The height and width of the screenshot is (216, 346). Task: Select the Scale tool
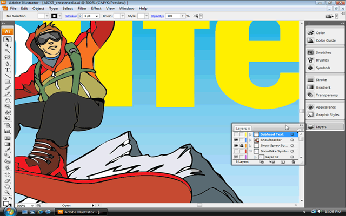point(7,106)
